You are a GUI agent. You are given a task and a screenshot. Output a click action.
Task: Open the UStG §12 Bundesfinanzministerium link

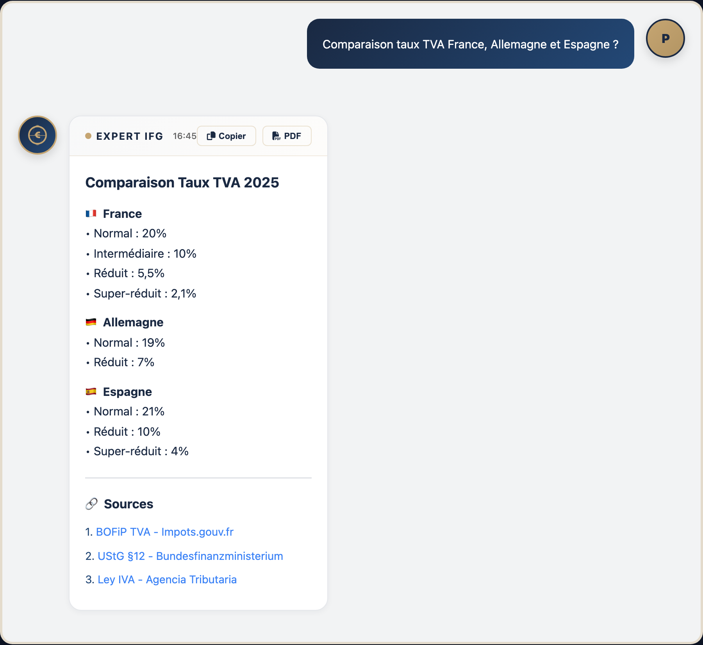tap(190, 556)
